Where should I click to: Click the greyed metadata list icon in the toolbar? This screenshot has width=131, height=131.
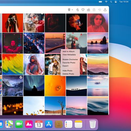pos(94,10)
